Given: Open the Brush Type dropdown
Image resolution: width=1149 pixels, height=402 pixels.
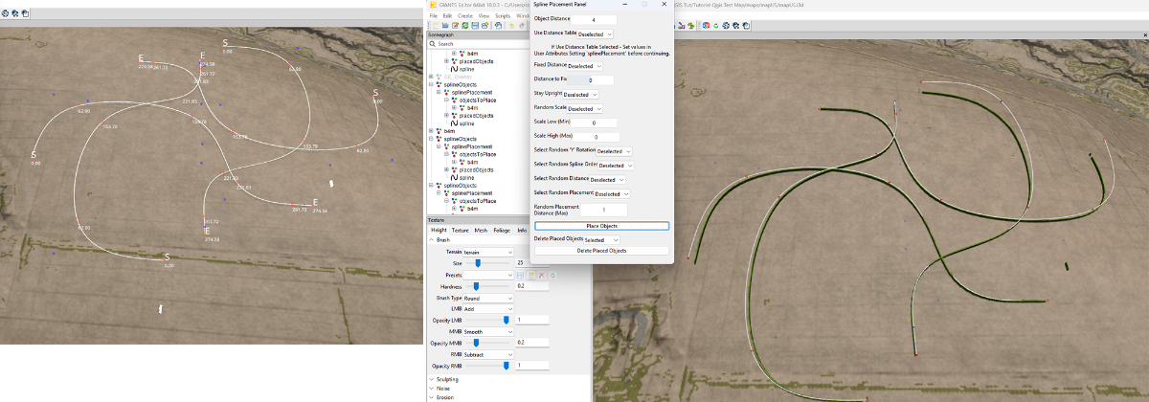Looking at the screenshot, I should (x=488, y=298).
